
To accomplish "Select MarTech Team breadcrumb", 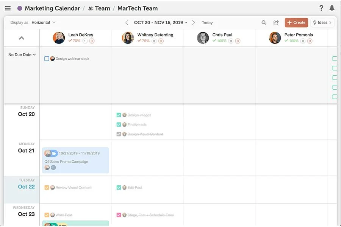I will (138, 8).
